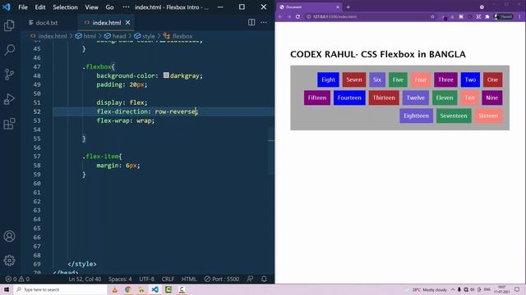Open editor More Actions ellipsis
Viewport: 526px width, 295px height.
(264, 22)
